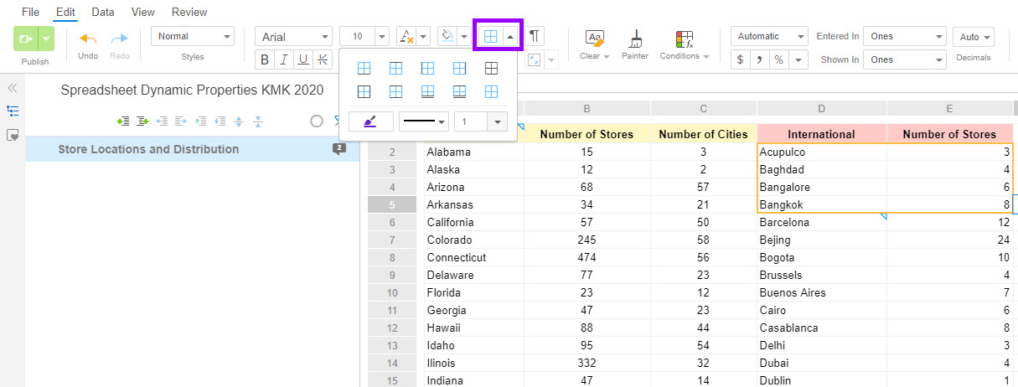Select the Buenos Aires cell

point(821,292)
